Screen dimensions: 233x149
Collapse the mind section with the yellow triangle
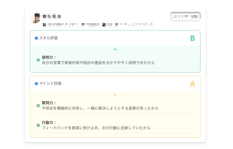point(115,95)
